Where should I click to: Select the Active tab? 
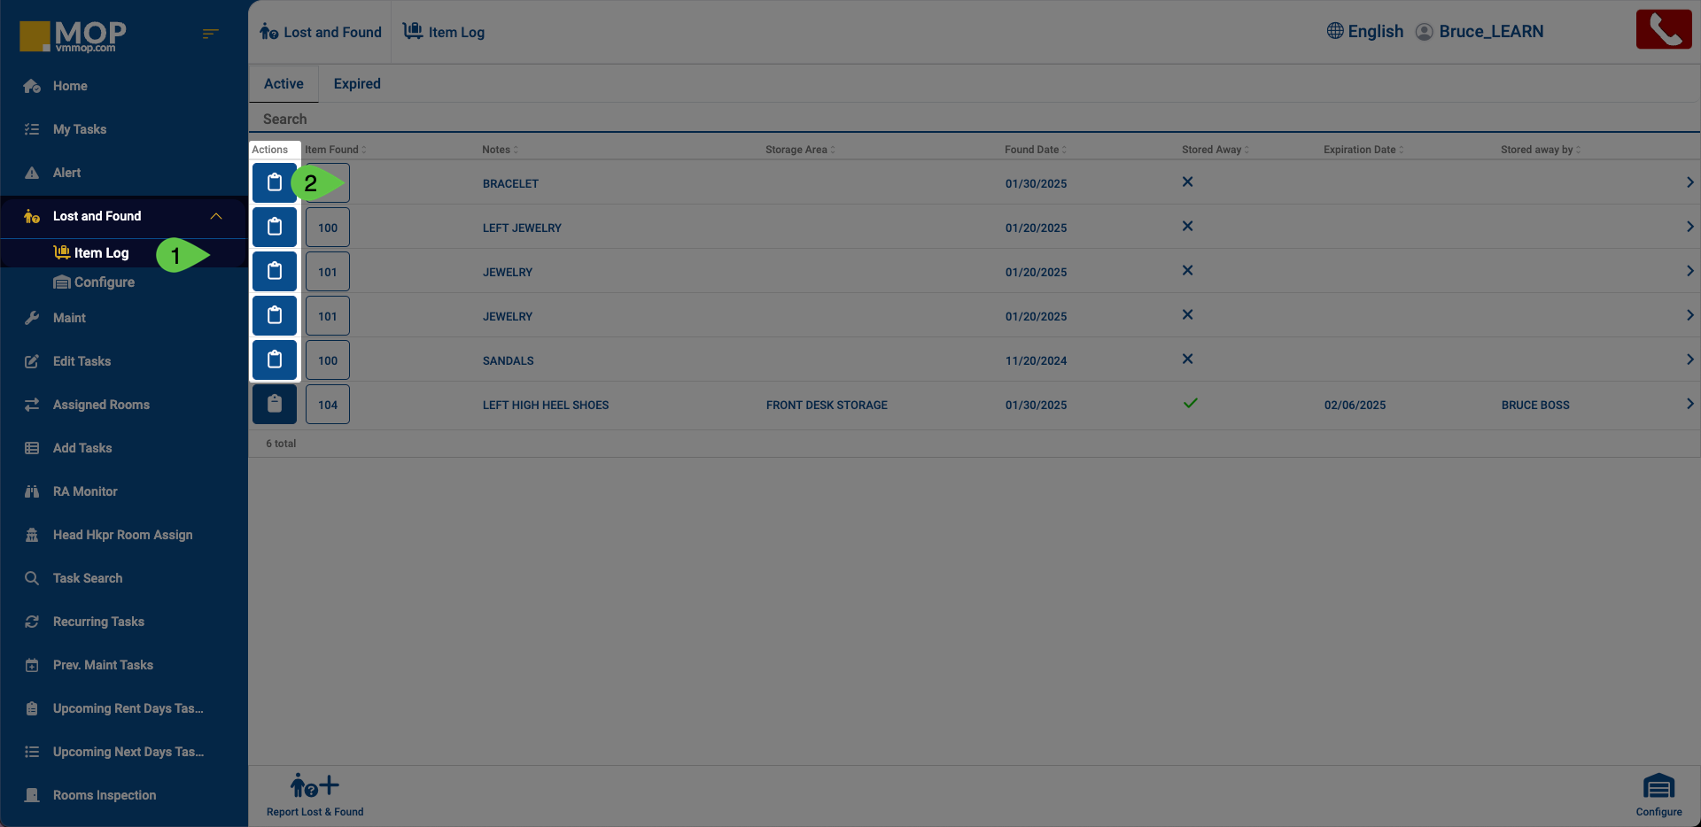[283, 84]
